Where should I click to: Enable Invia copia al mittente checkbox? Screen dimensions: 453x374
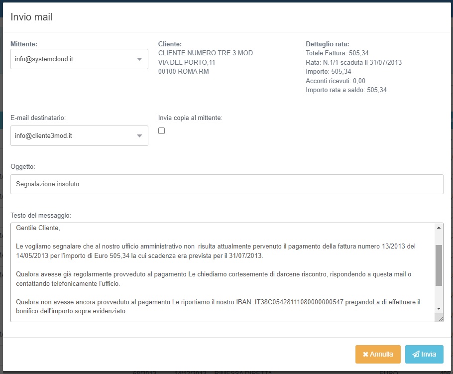pyautogui.click(x=161, y=131)
